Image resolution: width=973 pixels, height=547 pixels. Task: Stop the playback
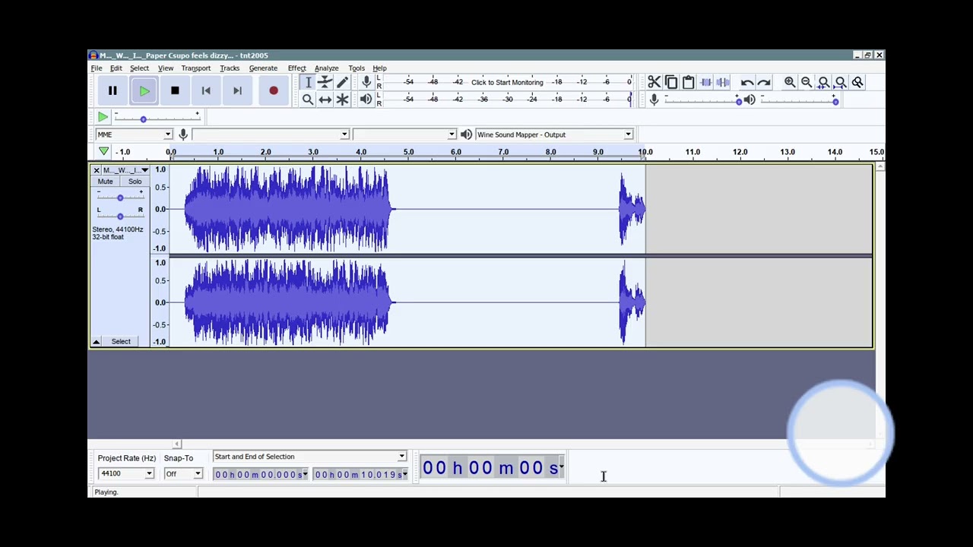175,91
